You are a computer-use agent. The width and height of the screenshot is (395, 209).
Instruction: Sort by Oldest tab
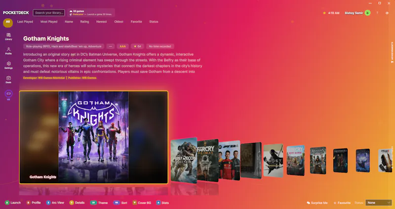tap(118, 22)
